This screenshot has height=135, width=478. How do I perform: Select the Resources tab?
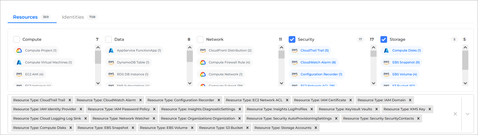pos(25,17)
